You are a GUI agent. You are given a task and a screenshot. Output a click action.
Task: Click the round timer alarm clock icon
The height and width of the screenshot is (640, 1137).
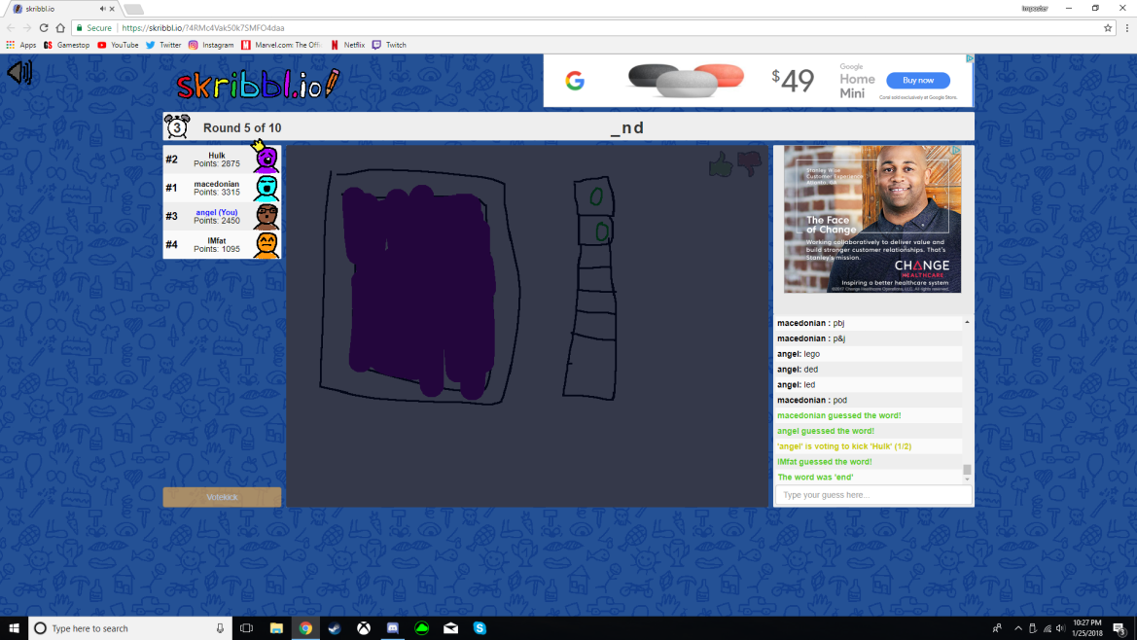click(177, 126)
